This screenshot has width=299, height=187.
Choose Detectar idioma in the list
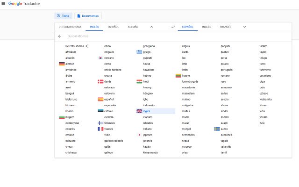[x=75, y=46]
